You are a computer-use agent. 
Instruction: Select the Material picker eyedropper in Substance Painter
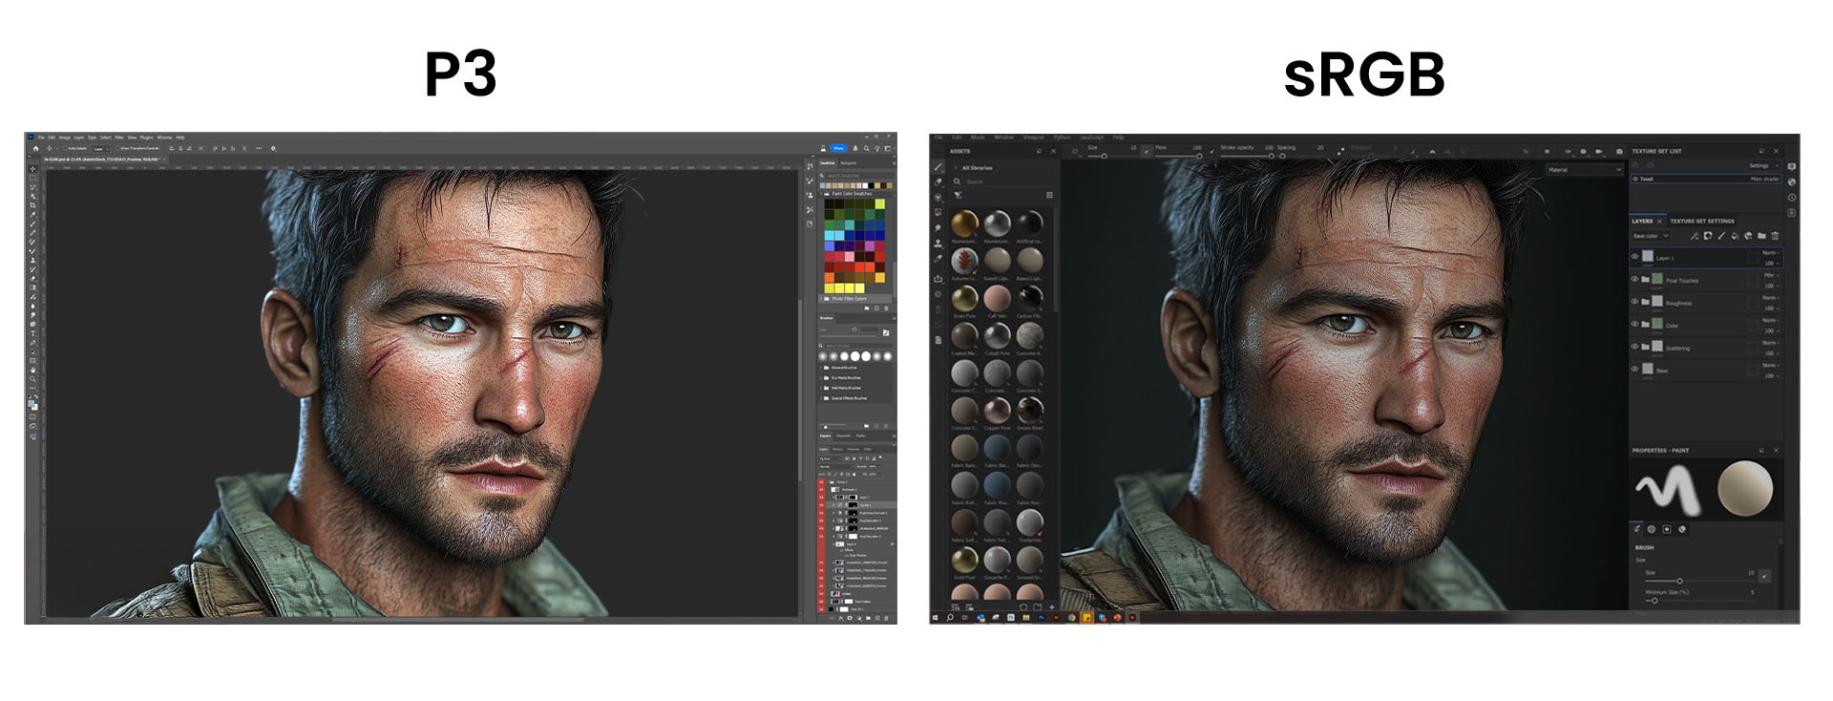pyautogui.click(x=938, y=259)
